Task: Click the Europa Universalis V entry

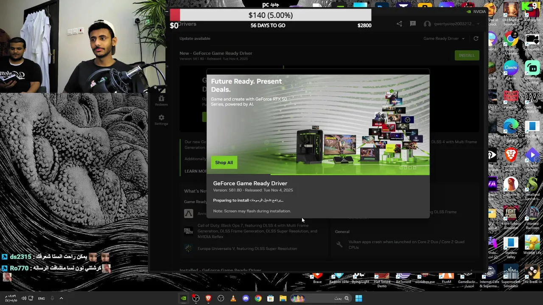Action: 241,249
